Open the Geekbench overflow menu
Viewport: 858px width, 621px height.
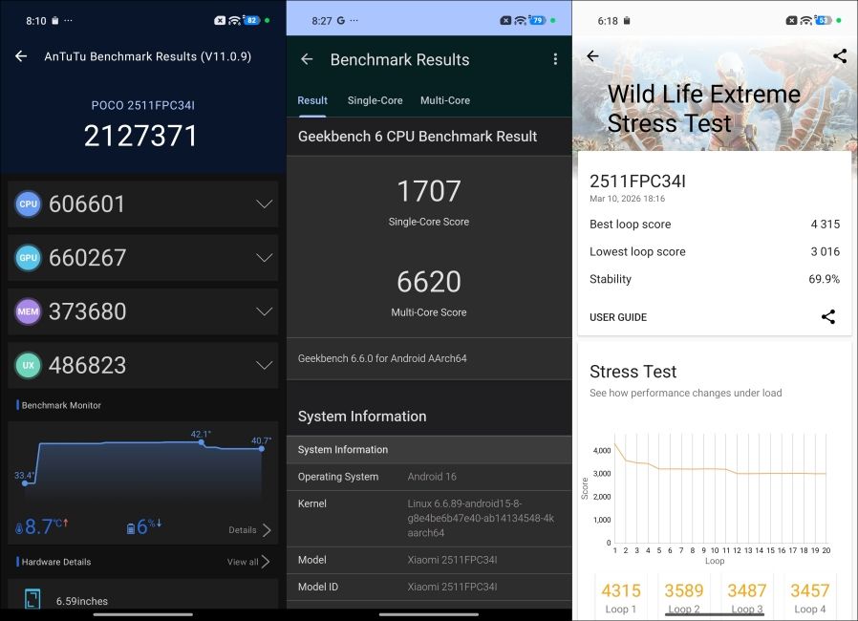coord(555,59)
